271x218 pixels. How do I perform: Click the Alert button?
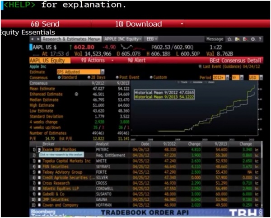(136, 61)
